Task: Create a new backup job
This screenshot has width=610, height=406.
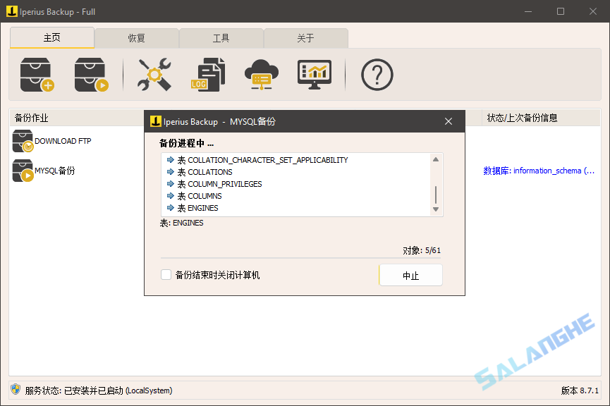Action: tap(35, 74)
